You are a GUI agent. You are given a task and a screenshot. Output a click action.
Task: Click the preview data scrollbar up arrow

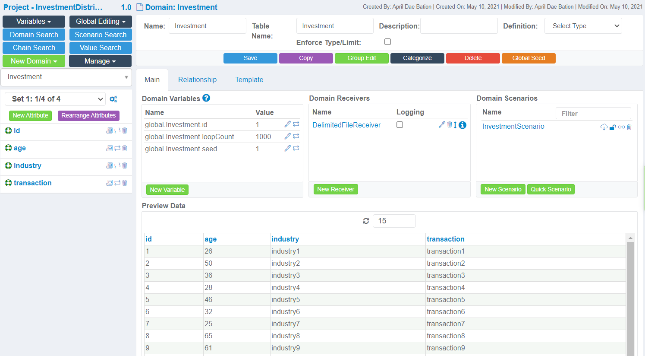[x=630, y=238]
